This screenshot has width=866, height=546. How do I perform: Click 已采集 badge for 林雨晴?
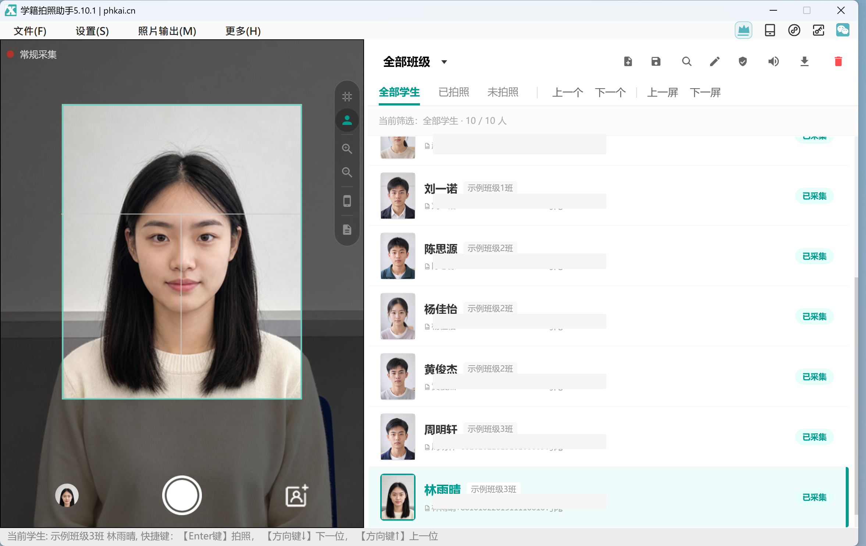coord(814,497)
